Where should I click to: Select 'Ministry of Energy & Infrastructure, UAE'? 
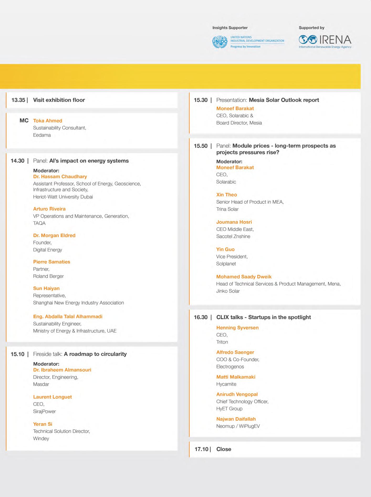tap(75, 331)
